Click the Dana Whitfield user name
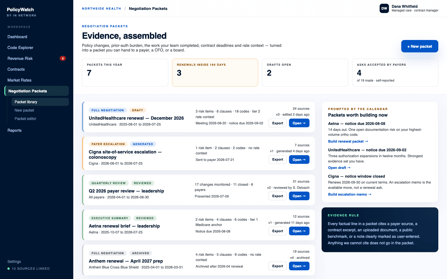The width and height of the screenshot is (447, 279). pos(404,6)
